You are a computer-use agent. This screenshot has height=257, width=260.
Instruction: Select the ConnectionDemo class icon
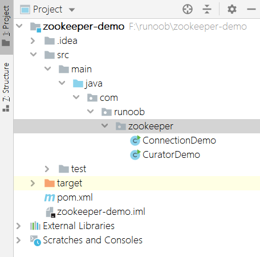coord(135,141)
